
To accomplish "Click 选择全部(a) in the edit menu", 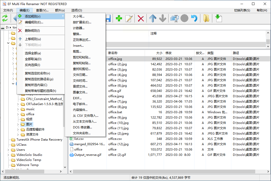I will (33, 53).
